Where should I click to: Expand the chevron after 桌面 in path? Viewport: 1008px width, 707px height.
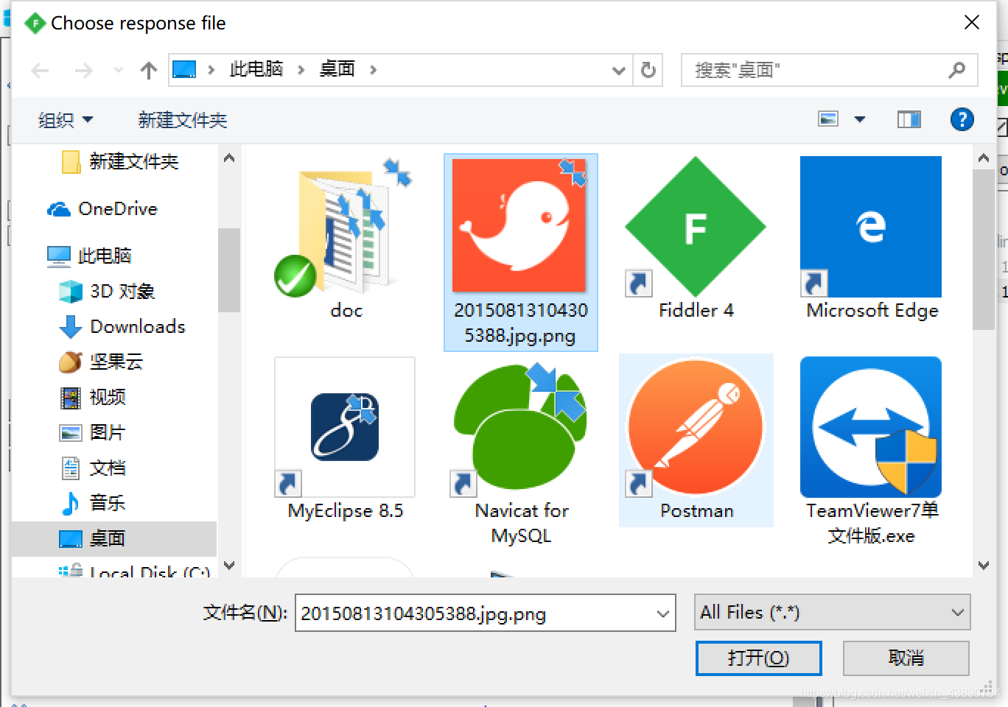coord(374,70)
